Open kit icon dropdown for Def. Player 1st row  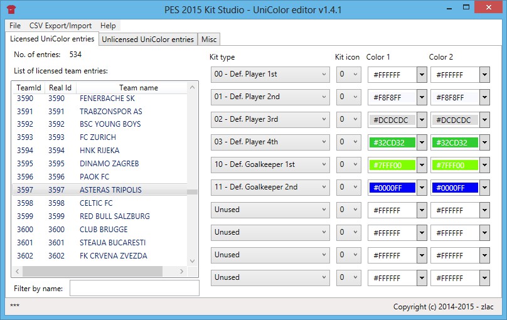coord(349,75)
